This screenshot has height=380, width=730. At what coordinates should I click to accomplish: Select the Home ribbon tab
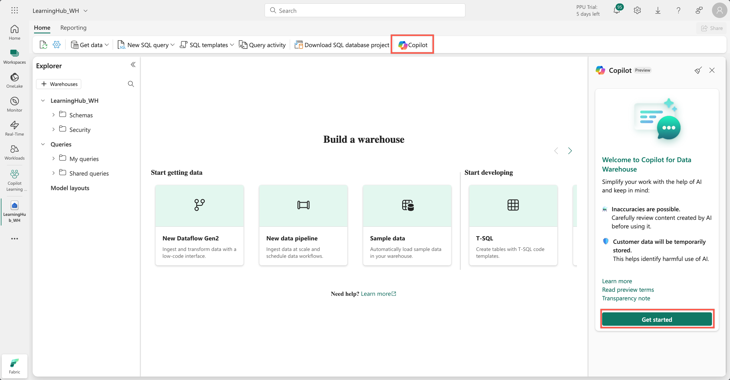(x=42, y=28)
